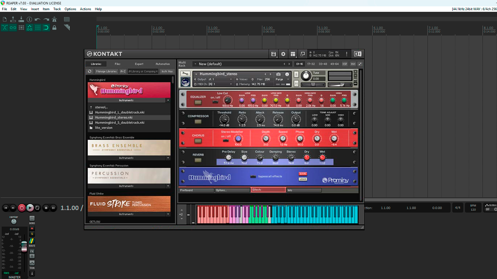Toggle the metronome icon in REAPER toolbar
Viewport: 497px width, 279px height.
point(55,19)
